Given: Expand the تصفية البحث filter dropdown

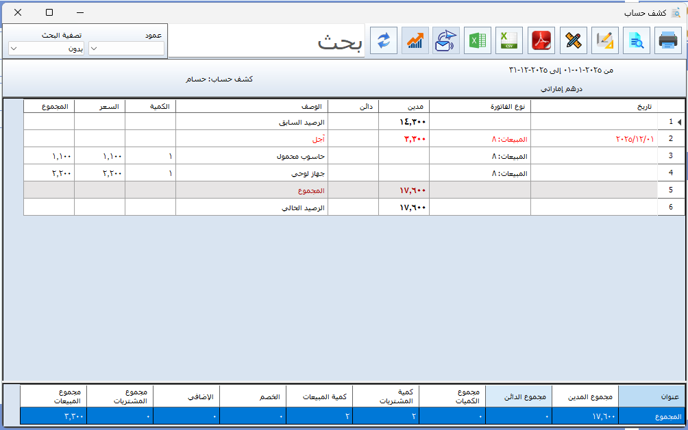Looking at the screenshot, I should point(46,49).
